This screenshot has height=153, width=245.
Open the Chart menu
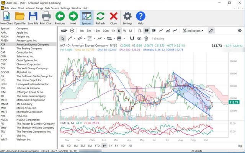(21, 8)
